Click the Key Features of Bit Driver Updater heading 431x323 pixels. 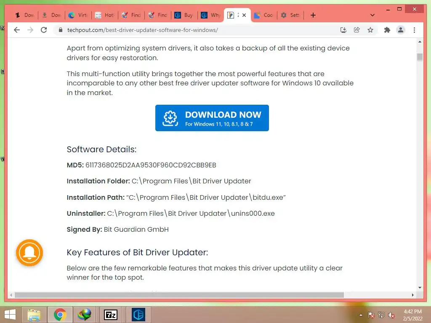[137, 252]
